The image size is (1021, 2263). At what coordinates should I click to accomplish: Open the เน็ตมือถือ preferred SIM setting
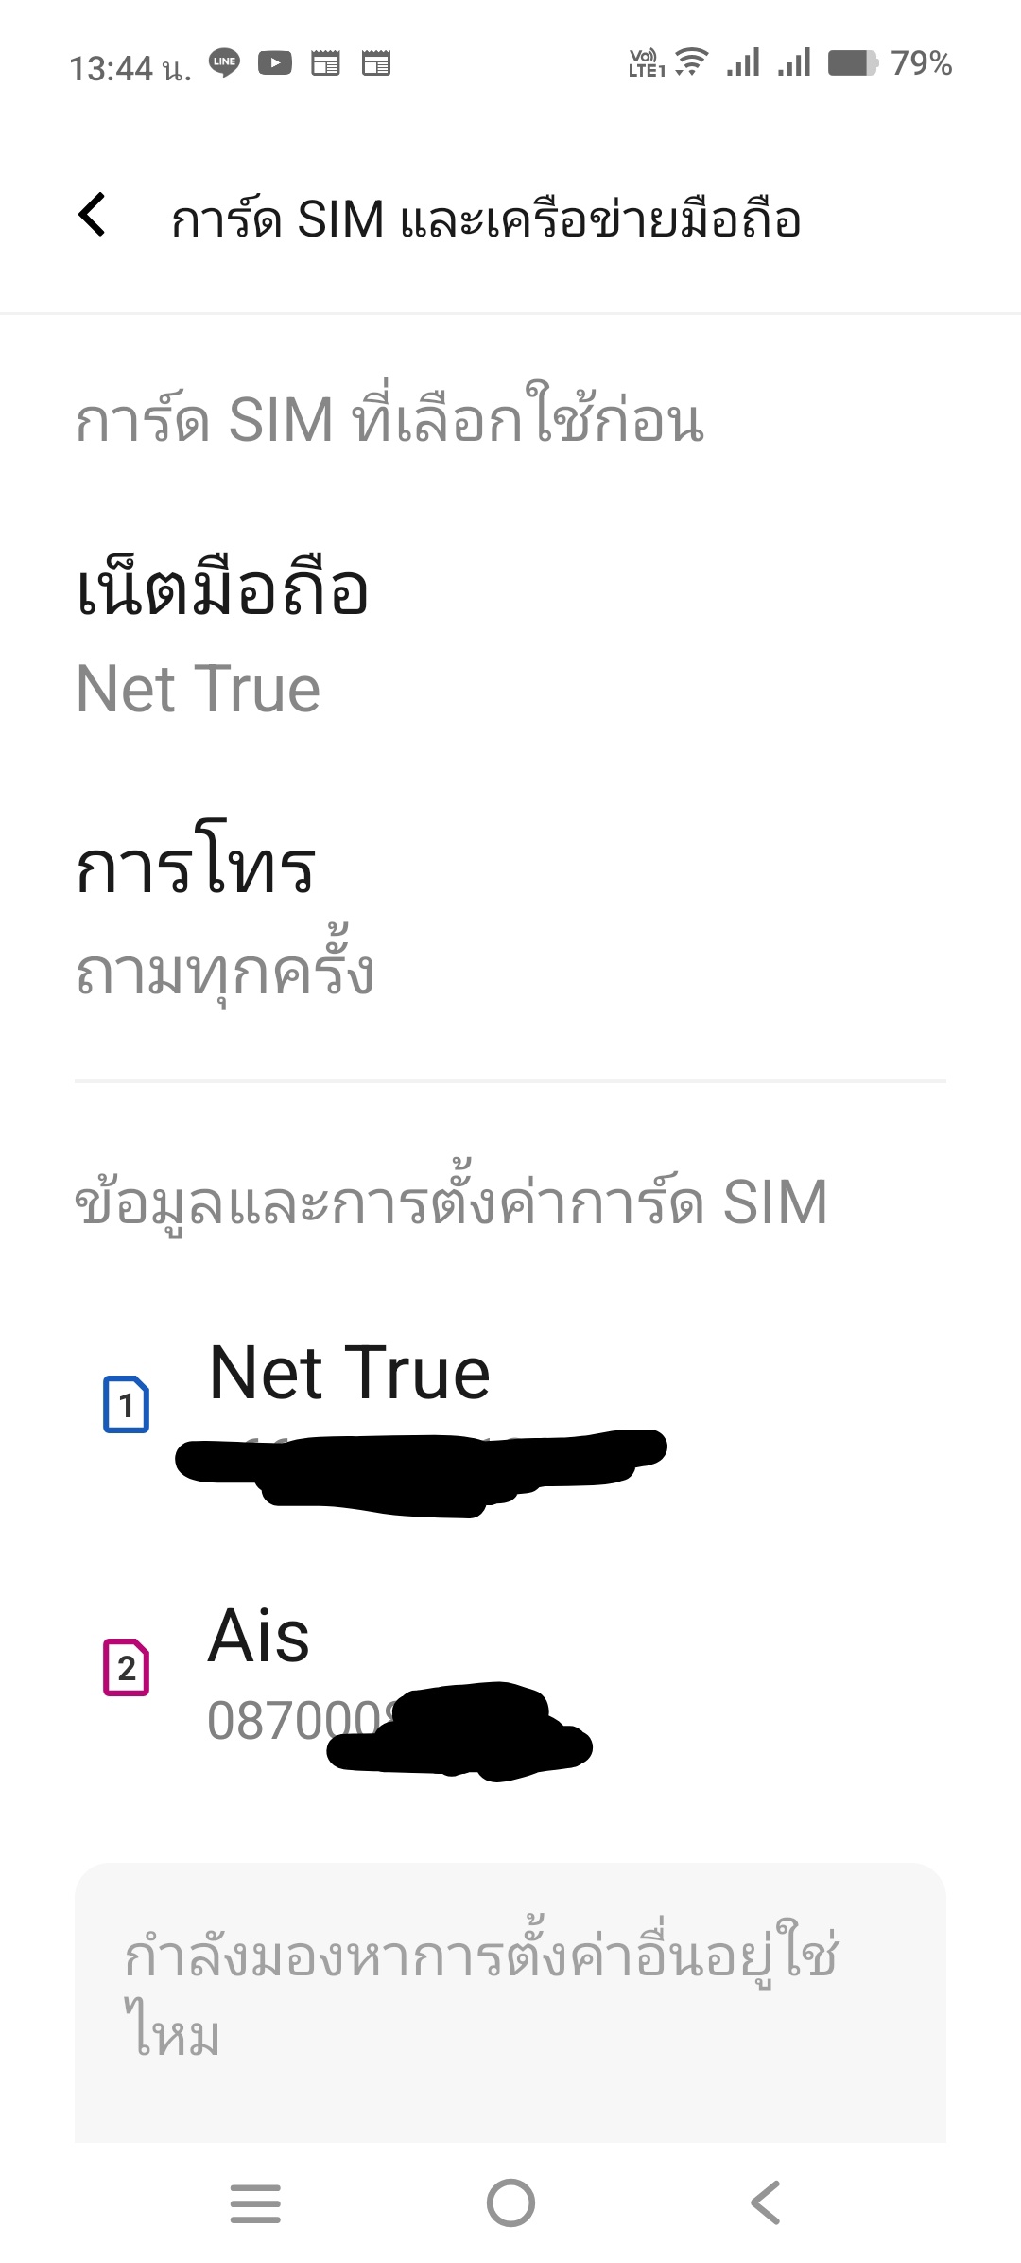click(510, 639)
